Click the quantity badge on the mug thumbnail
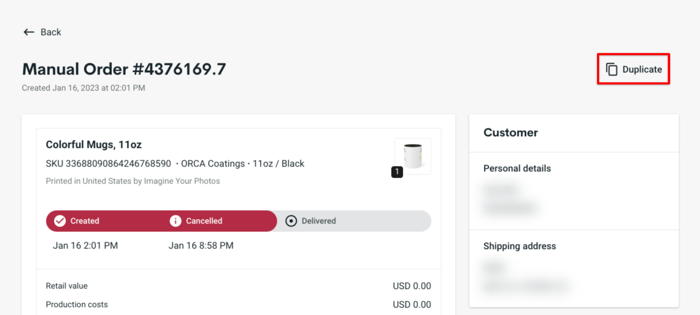 click(x=396, y=171)
